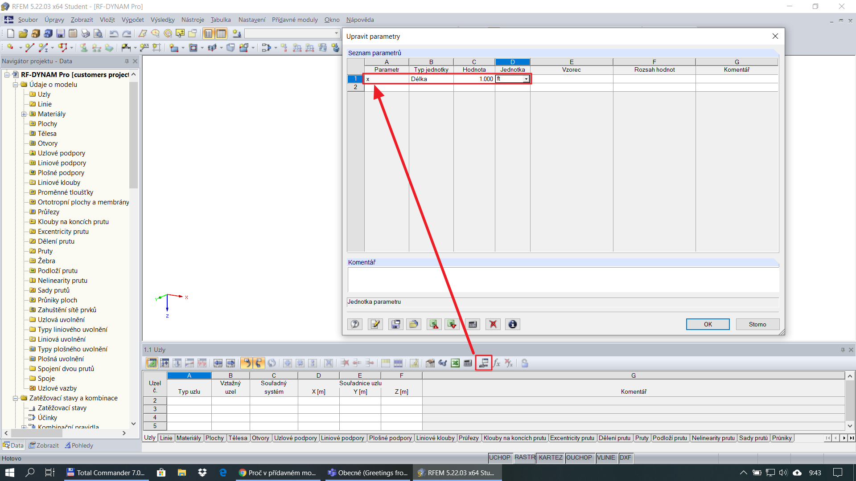Screen dimensions: 856x481
Task: Click the Excel export icon in the table toolbar
Action: coord(455,363)
